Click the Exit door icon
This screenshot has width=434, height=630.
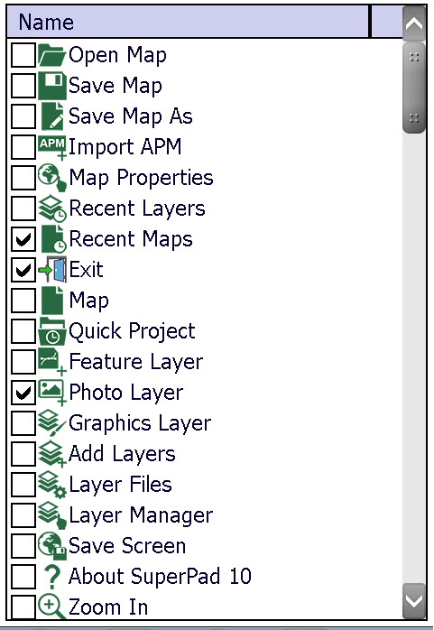[x=51, y=269]
